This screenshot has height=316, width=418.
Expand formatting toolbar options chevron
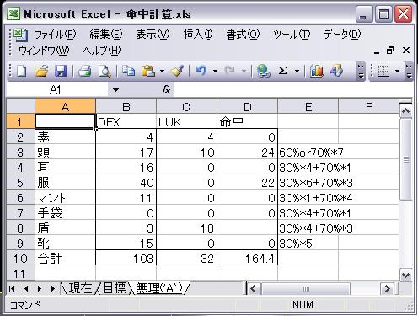click(x=410, y=71)
